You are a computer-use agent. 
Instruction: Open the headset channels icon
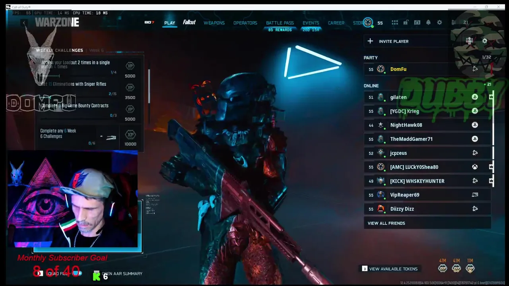tap(417, 23)
